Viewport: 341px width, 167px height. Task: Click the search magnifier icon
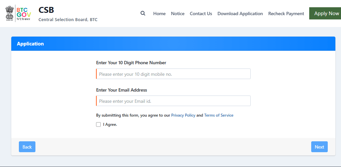coord(143,14)
